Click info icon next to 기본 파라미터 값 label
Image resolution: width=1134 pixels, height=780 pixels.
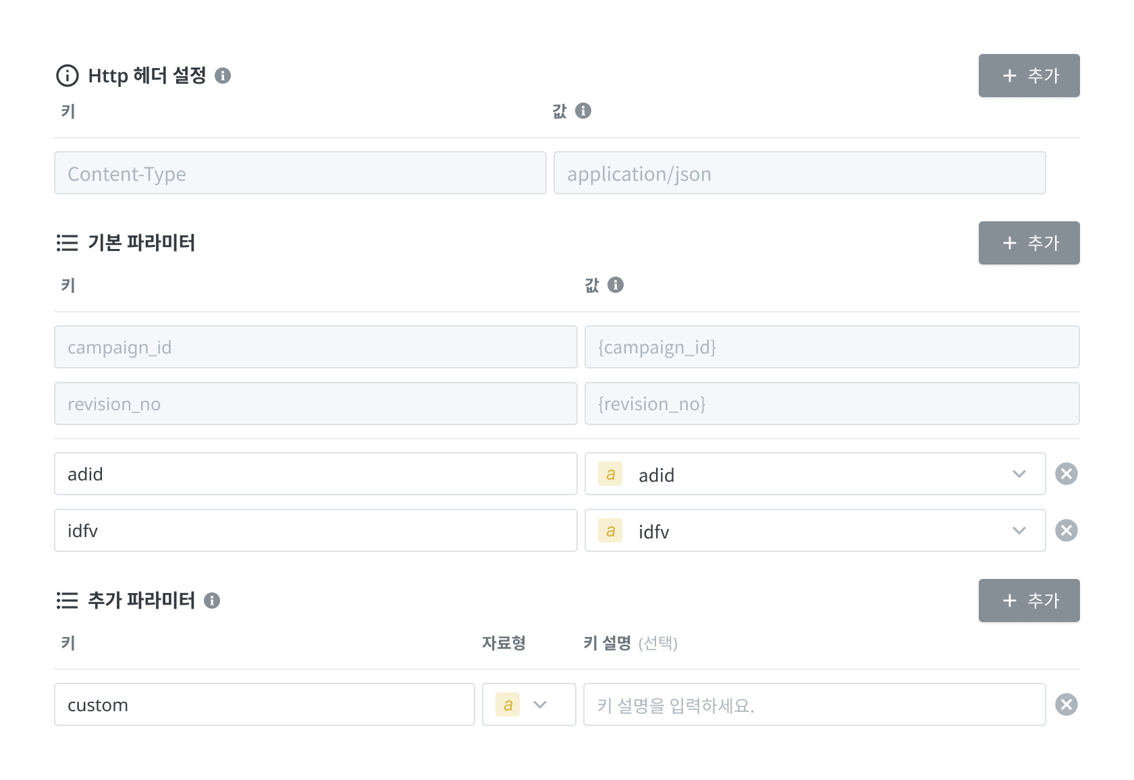pos(616,285)
